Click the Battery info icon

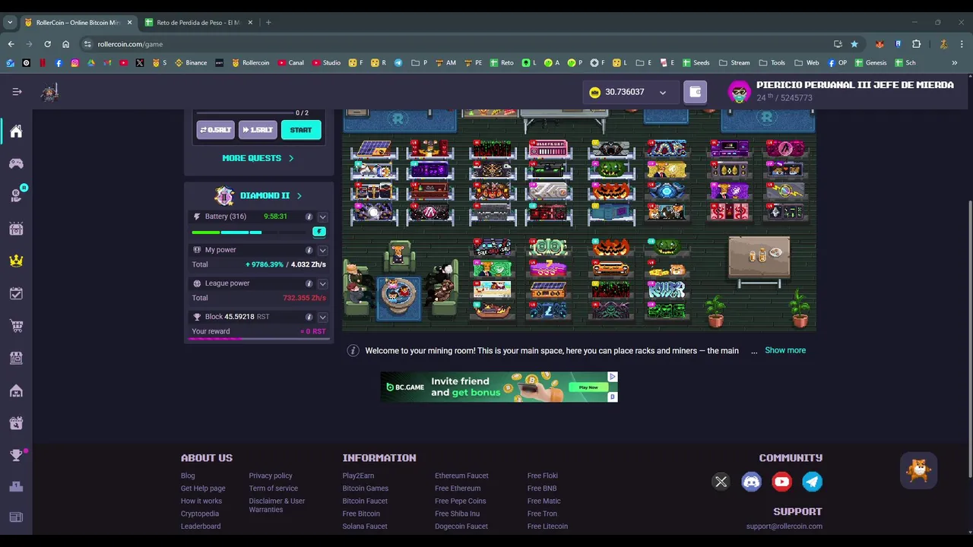(309, 217)
